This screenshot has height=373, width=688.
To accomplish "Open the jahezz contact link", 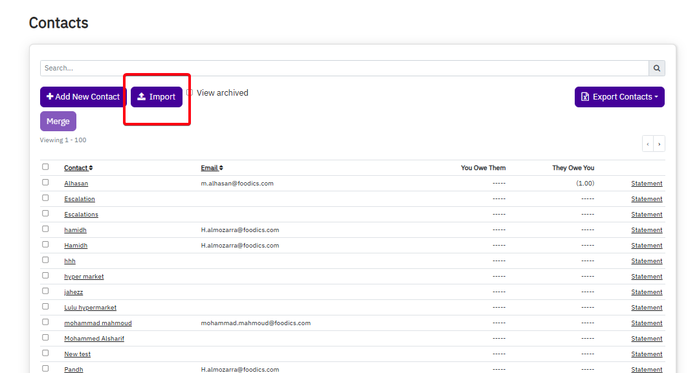I will pos(73,292).
